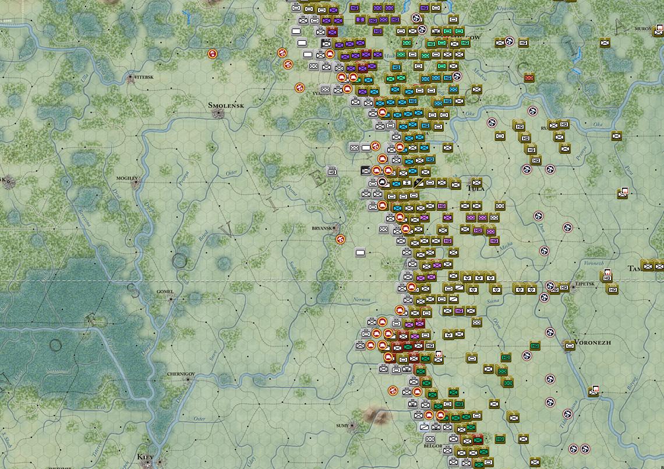Select the green HQ counter east of Belgorod

[500, 439]
